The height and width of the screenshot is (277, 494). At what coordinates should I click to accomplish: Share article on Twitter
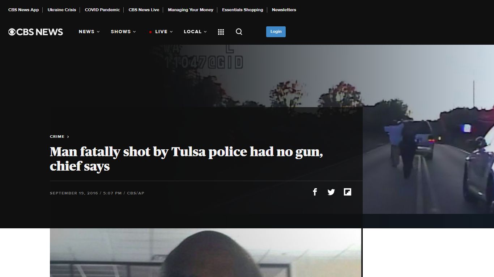[x=331, y=192]
